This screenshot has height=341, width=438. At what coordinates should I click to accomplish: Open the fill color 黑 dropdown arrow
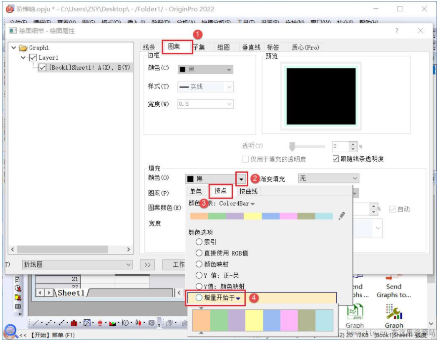(241, 179)
